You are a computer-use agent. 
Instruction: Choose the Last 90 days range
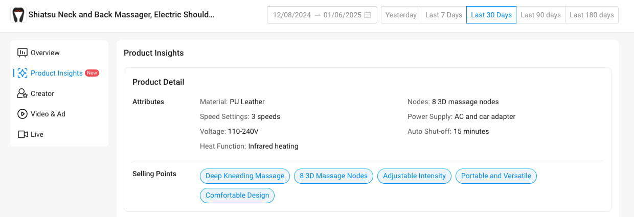point(540,15)
